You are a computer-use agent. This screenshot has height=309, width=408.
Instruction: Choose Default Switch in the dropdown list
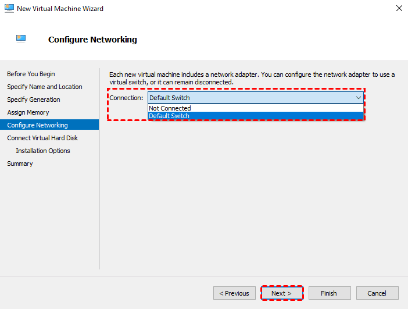[170, 116]
